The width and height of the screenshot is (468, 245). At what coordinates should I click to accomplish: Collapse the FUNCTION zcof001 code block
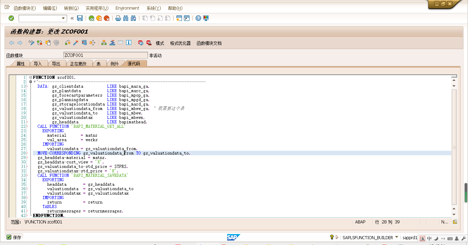coord(30,77)
